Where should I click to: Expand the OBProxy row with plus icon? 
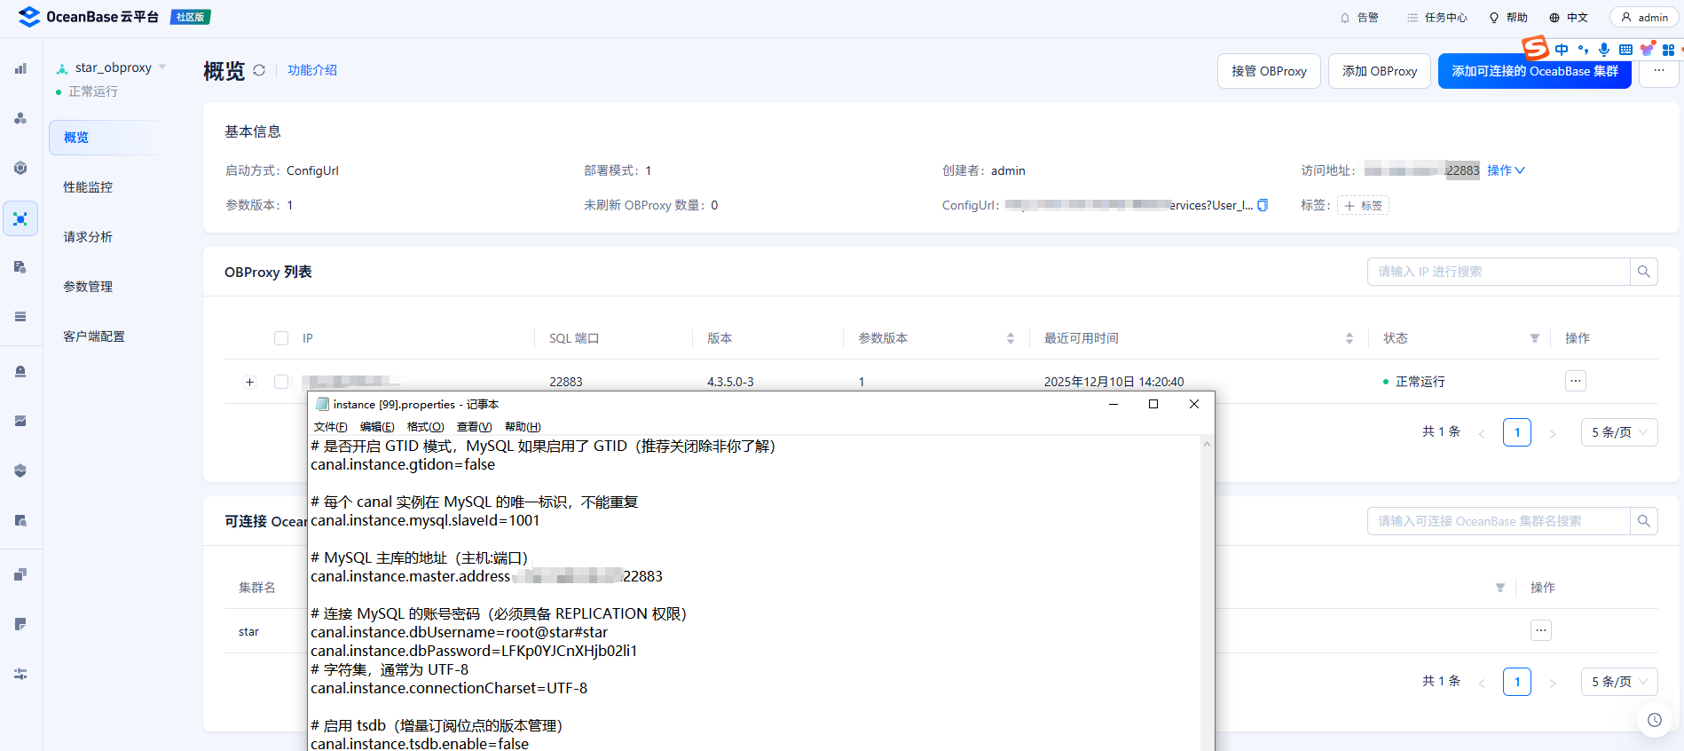(249, 382)
